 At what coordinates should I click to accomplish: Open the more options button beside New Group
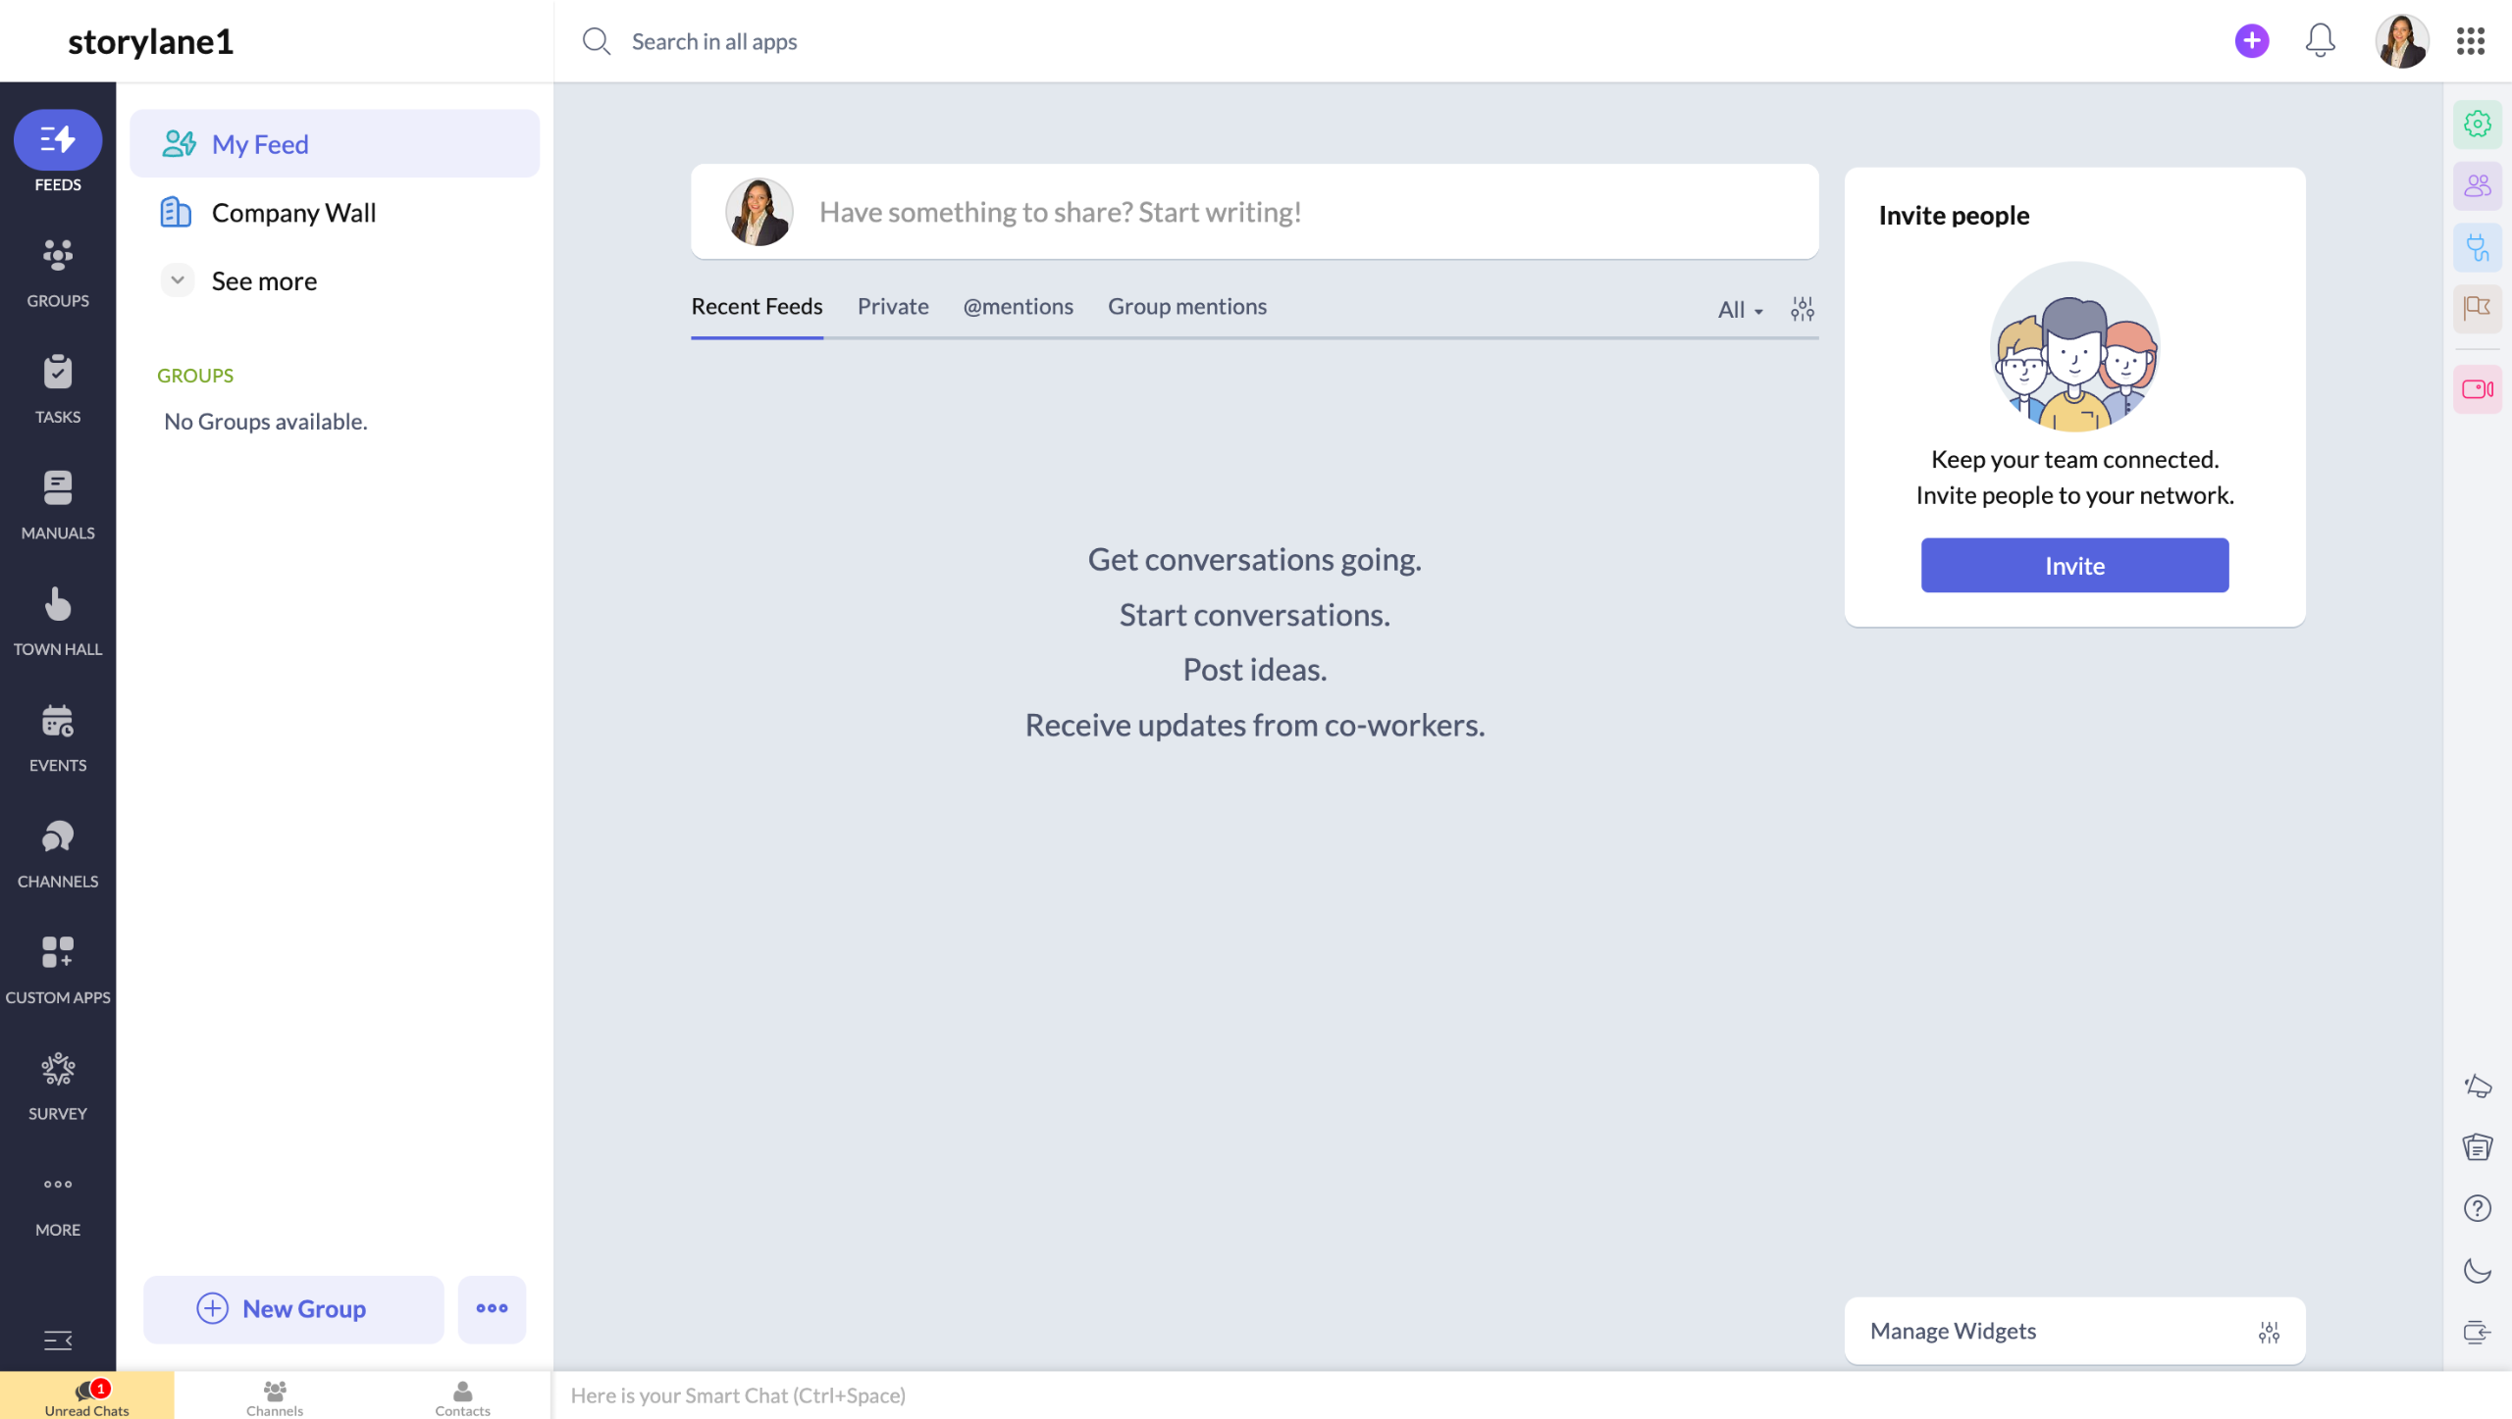pos(492,1308)
